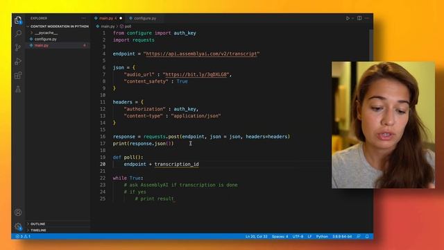This screenshot has width=444, height=250.
Task: Click the unsaved dot on main.py tab
Action: (121, 18)
